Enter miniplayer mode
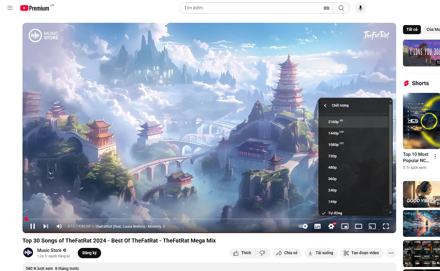Image resolution: width=440 pixels, height=271 pixels. coord(345,226)
